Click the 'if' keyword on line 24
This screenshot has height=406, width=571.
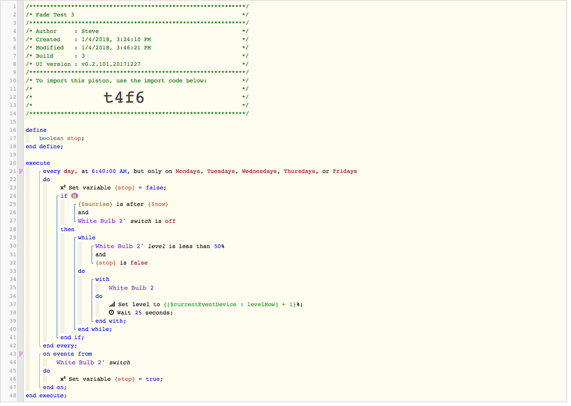[63, 196]
